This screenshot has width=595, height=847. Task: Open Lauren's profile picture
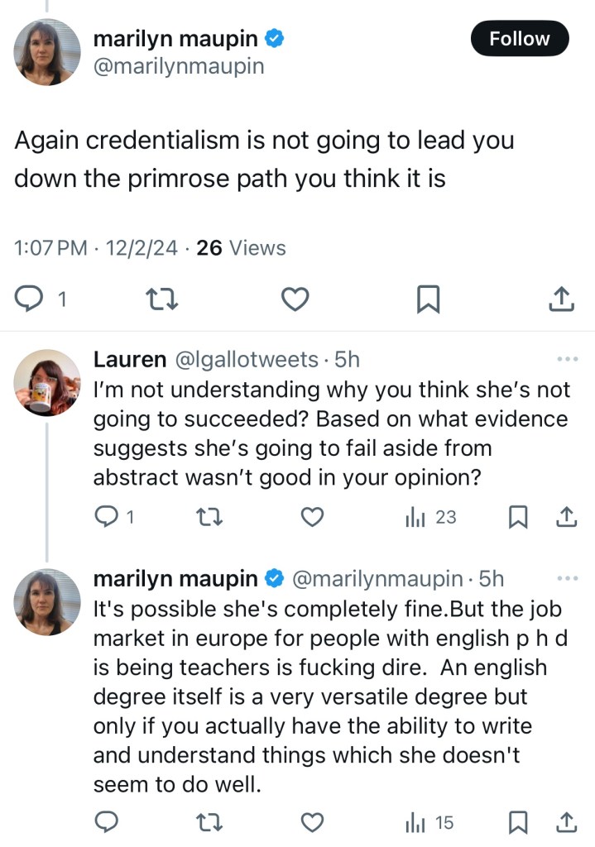click(x=47, y=382)
